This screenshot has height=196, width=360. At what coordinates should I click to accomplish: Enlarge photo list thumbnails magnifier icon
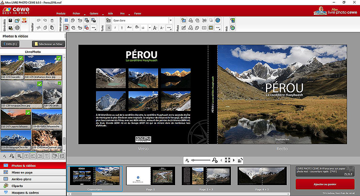pos(12,156)
